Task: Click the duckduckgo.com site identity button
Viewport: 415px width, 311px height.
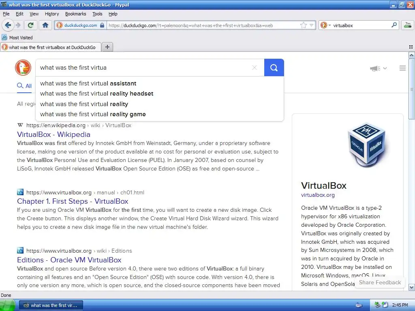Action: pyautogui.click(x=81, y=26)
